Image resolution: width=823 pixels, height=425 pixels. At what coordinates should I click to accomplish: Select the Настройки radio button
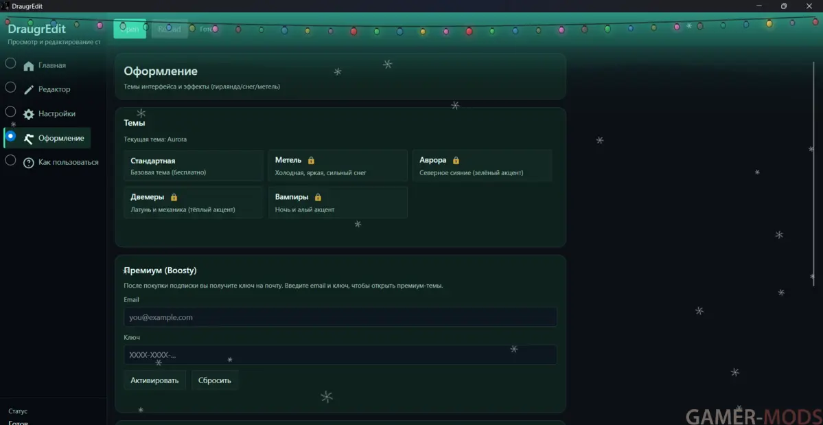(x=10, y=111)
